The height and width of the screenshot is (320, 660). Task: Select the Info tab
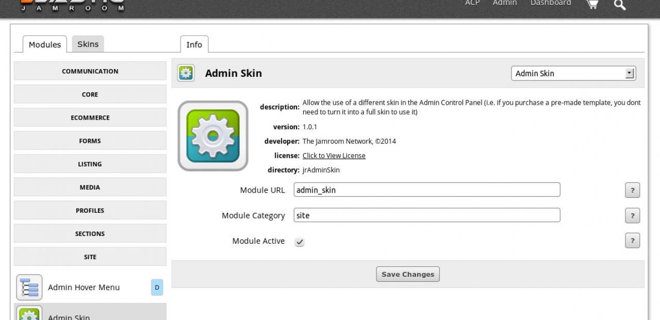point(194,45)
